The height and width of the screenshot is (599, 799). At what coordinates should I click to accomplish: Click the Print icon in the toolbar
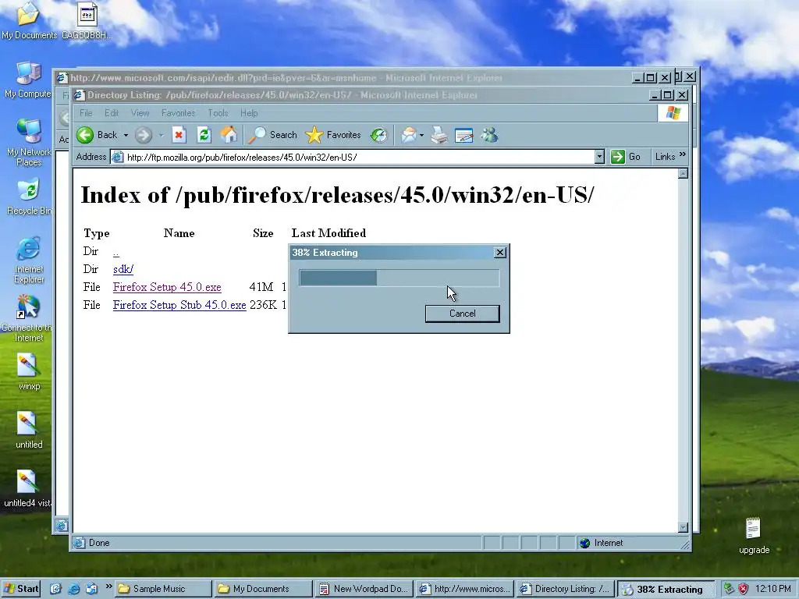tap(439, 135)
